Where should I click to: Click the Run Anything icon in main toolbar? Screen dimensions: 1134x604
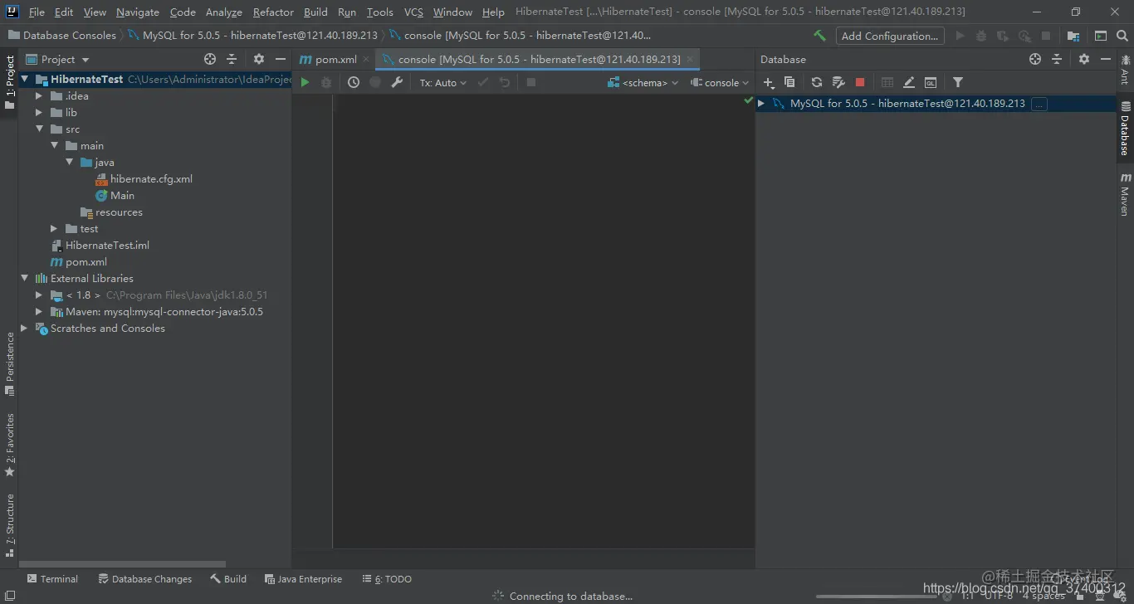1101,36
